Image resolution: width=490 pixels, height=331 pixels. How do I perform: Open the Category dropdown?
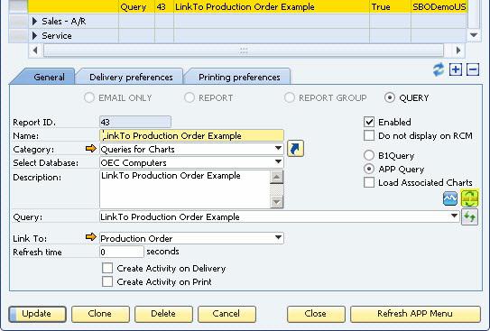(x=278, y=149)
